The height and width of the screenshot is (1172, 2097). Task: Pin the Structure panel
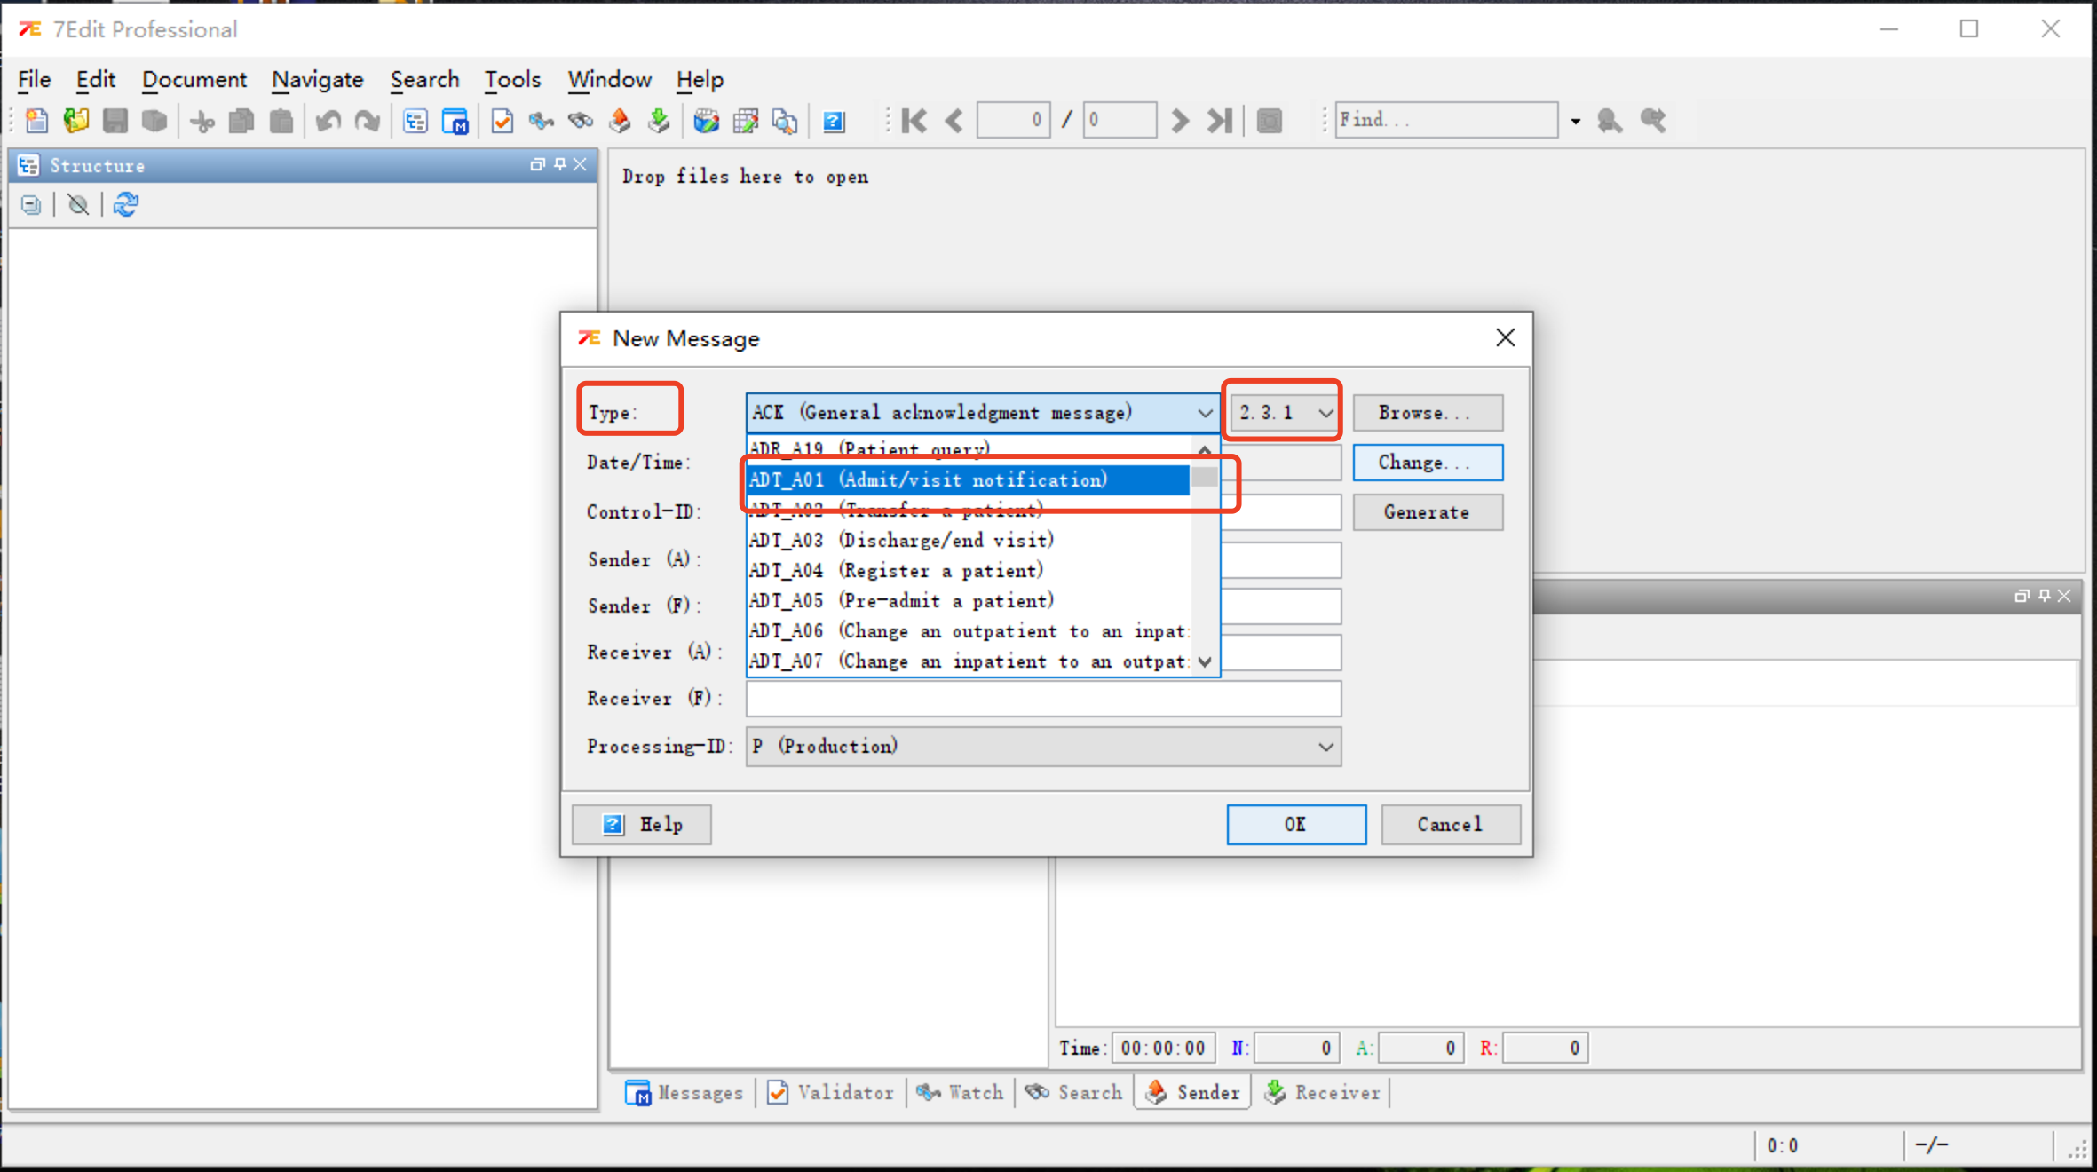pos(559,164)
